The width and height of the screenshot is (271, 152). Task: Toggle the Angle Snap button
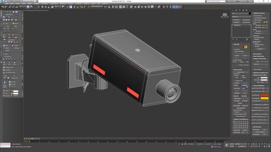(78, 7)
